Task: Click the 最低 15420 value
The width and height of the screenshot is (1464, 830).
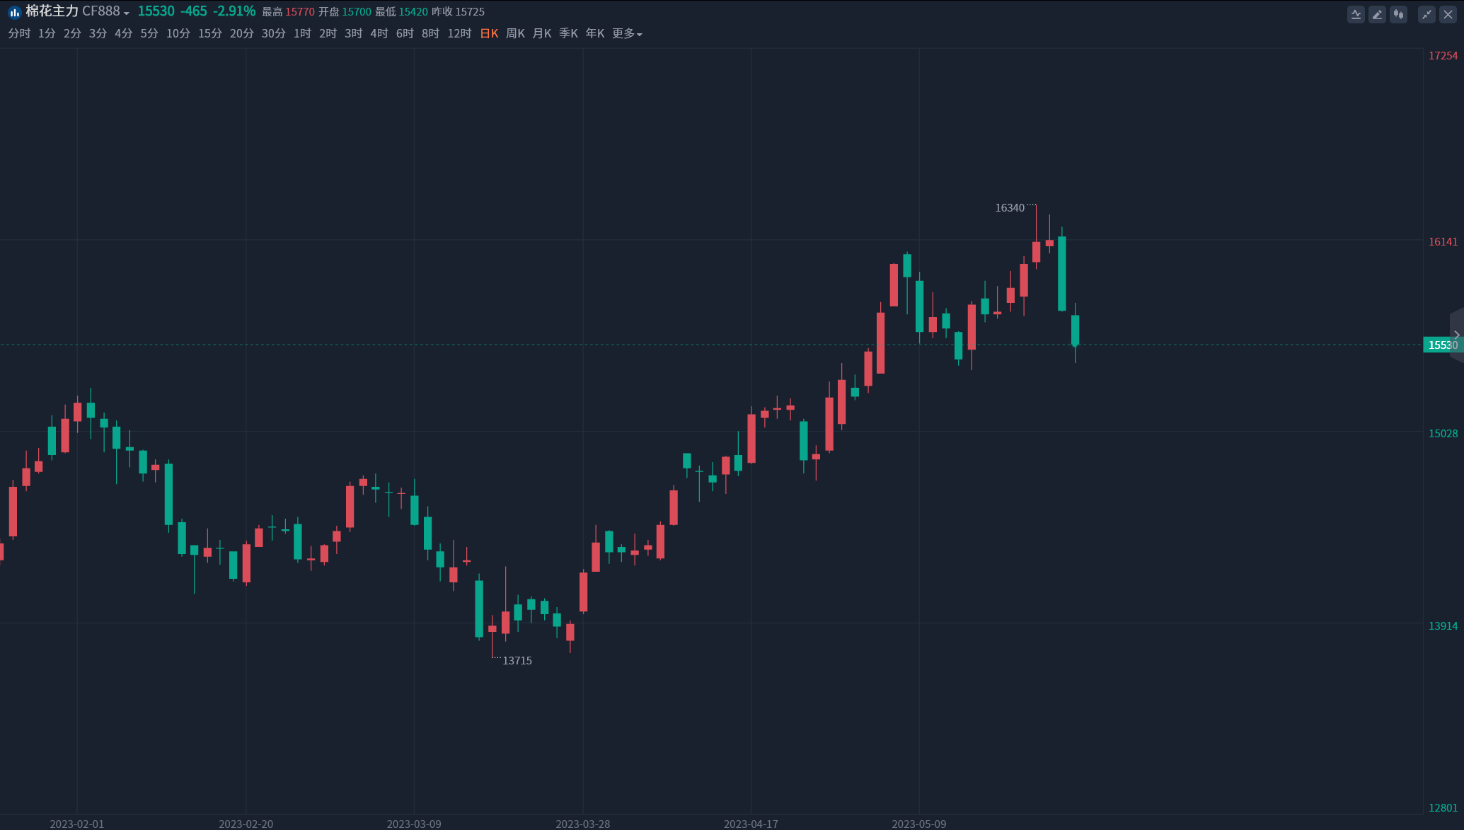Action: tap(401, 12)
